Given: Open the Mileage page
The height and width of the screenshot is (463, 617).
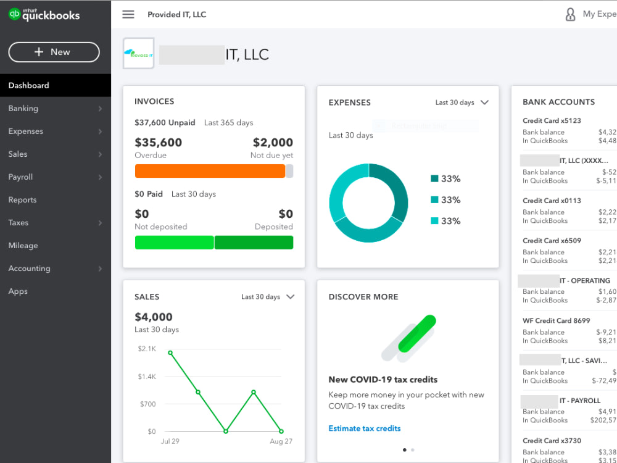Looking at the screenshot, I should [23, 245].
